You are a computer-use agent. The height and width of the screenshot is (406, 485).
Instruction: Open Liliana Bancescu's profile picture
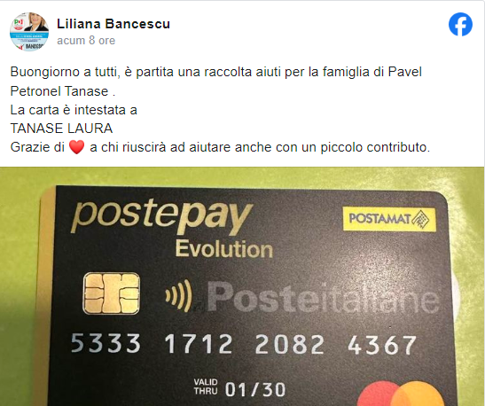coord(29,32)
